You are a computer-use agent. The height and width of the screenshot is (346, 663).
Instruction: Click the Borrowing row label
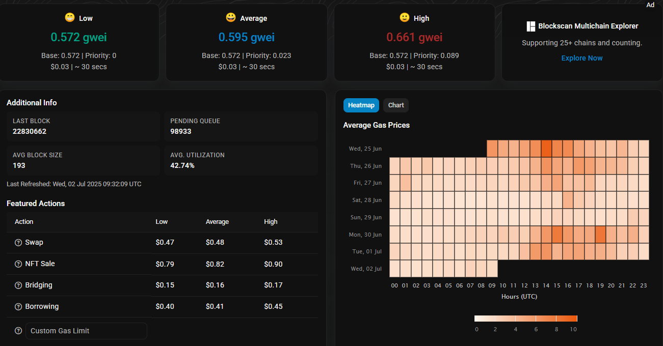(42, 306)
